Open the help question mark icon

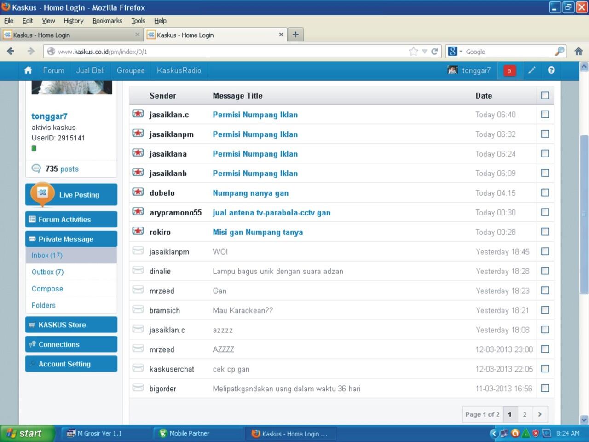(551, 70)
